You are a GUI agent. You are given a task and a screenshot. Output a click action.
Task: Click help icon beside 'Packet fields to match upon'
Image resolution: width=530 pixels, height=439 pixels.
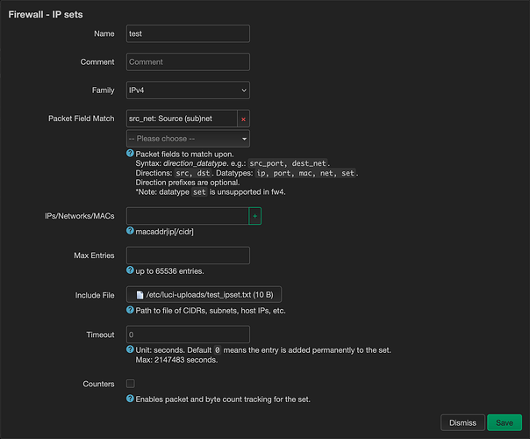pos(131,154)
